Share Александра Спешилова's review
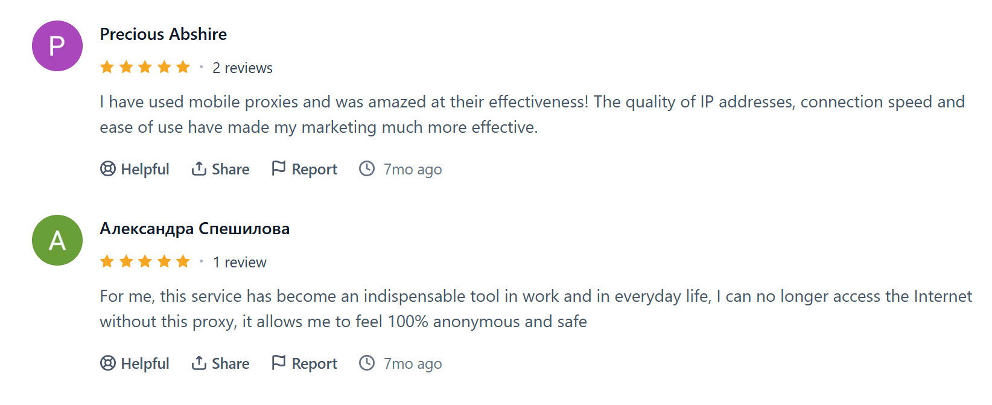This screenshot has width=992, height=405. (230, 364)
